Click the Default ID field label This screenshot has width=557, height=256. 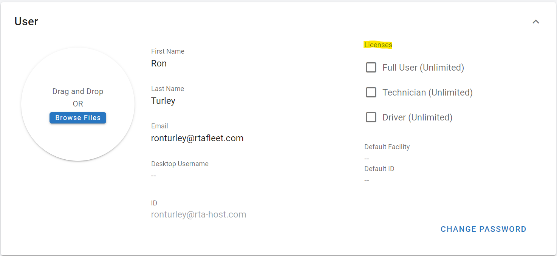(x=379, y=169)
